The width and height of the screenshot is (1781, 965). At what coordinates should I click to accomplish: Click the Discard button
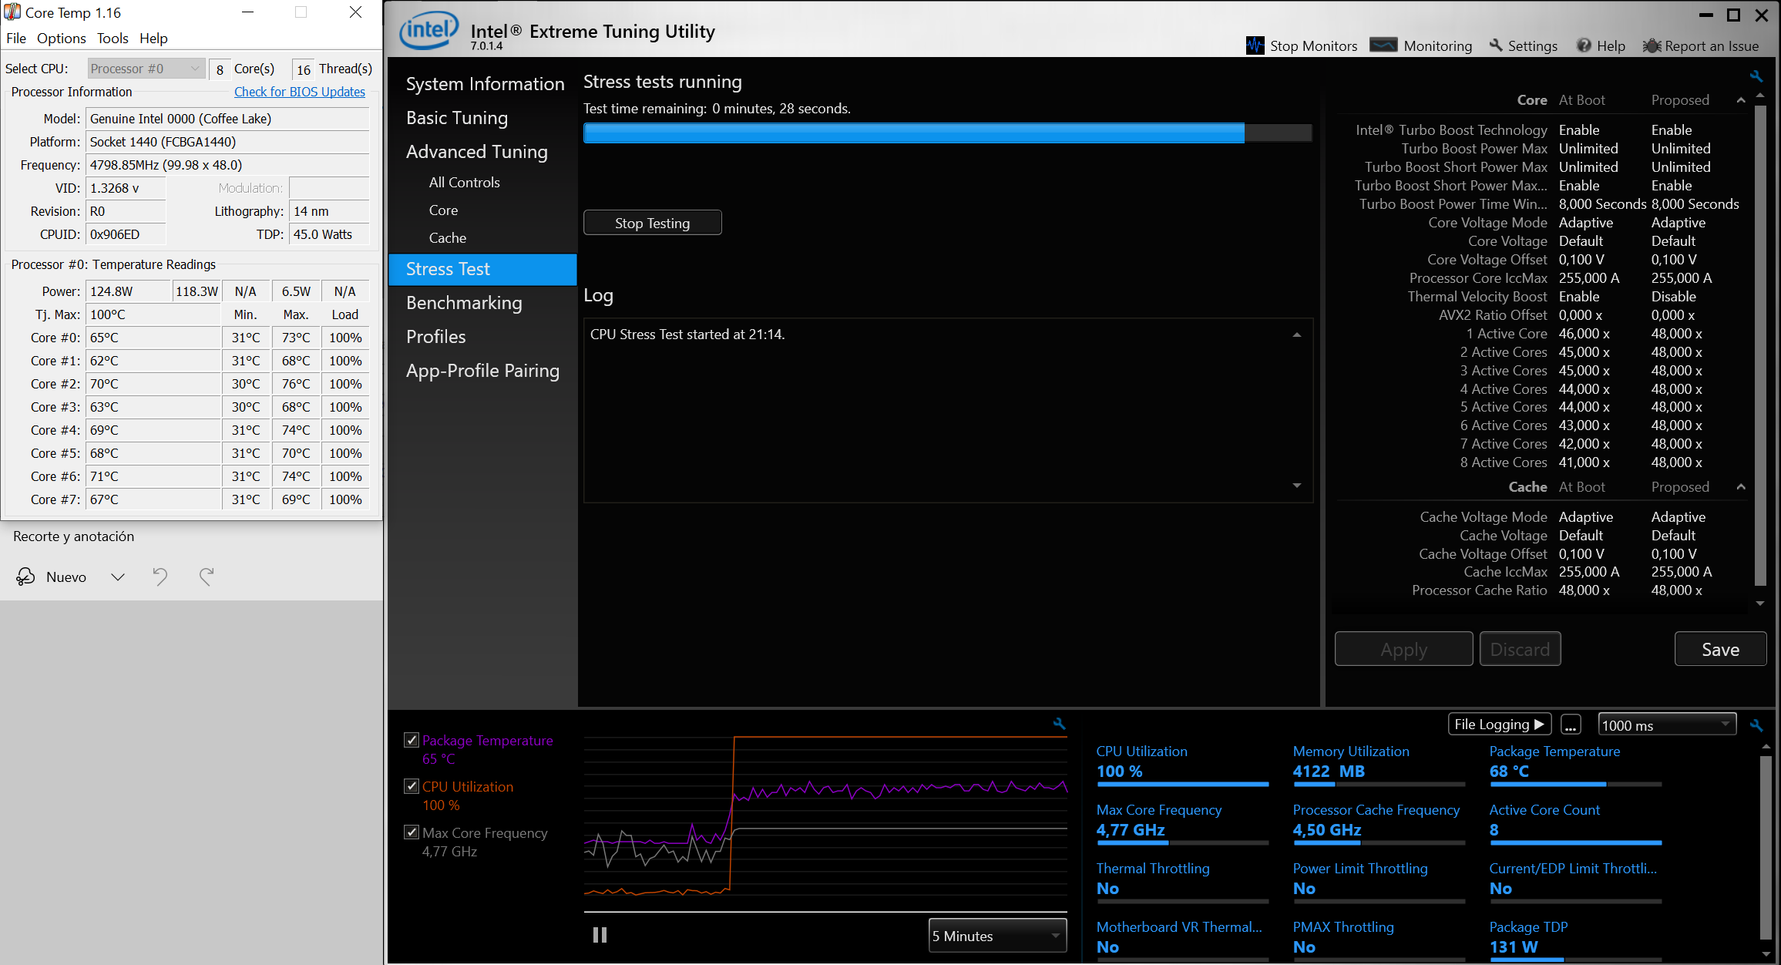coord(1520,649)
